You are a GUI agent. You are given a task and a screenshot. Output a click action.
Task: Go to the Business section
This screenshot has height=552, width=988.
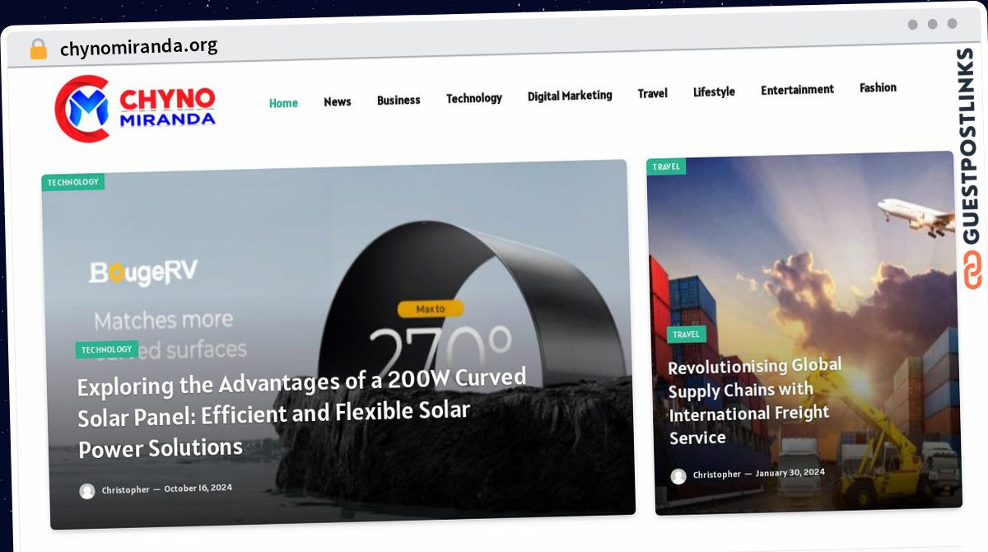pos(398,100)
